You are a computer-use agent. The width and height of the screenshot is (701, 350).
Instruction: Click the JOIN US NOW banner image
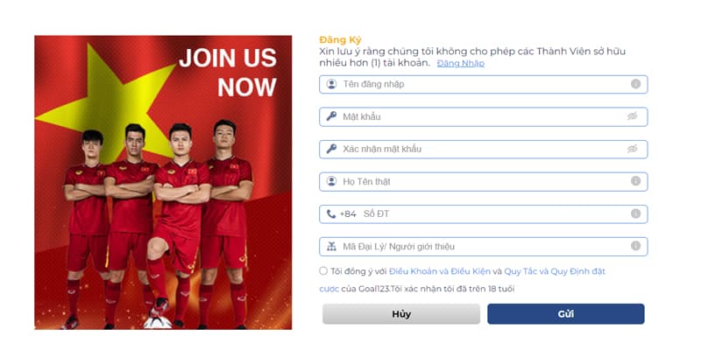163,182
